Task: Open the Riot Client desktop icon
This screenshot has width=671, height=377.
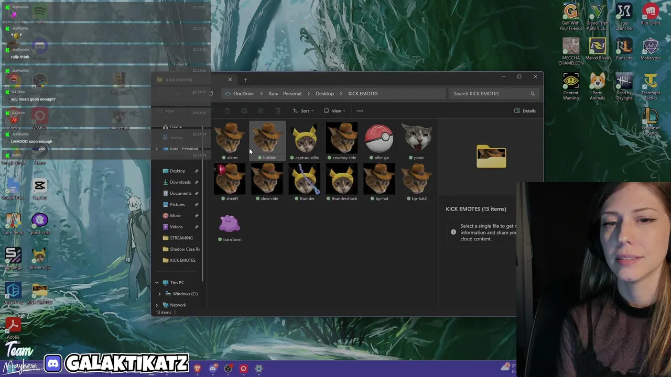Action: 651,15
